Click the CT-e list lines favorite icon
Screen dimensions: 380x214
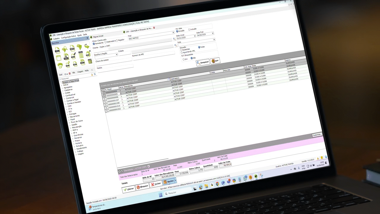pyautogui.click(x=80, y=55)
